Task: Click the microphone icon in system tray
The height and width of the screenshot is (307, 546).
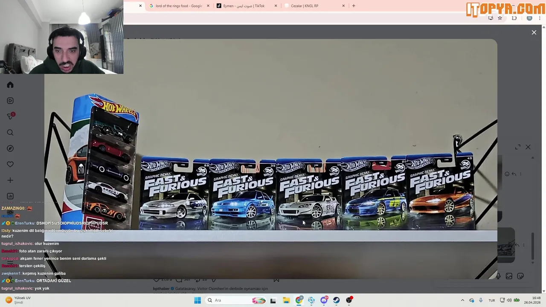Action: (x=481, y=300)
